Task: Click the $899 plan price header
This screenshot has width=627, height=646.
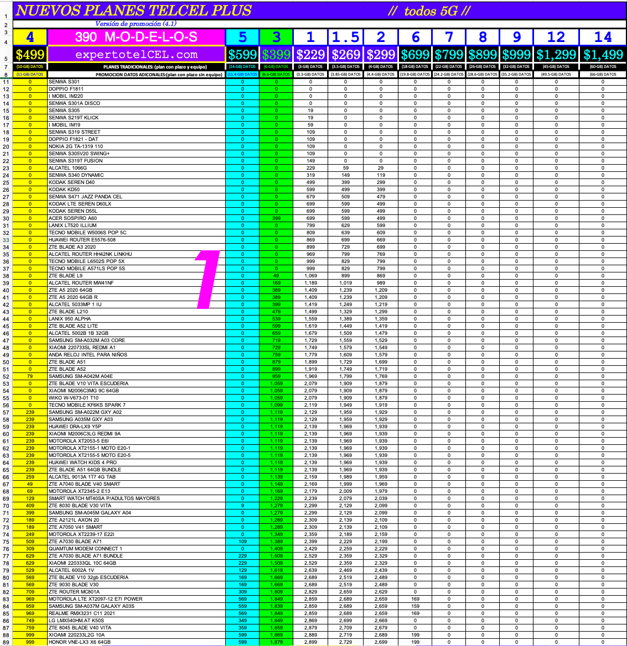Action: point(483,54)
